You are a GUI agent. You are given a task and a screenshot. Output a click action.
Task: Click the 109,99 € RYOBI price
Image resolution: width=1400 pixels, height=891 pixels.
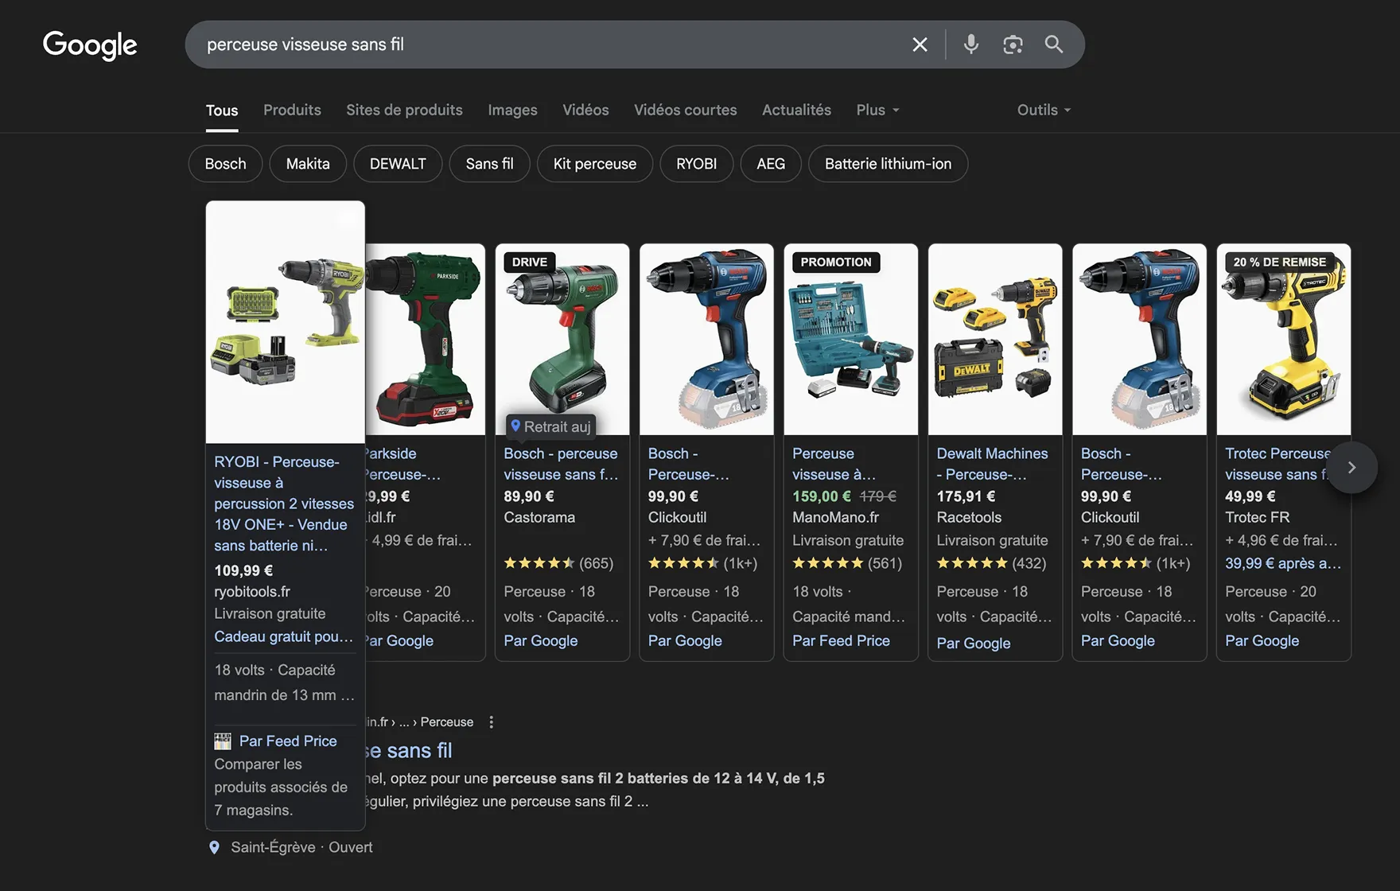243,570
